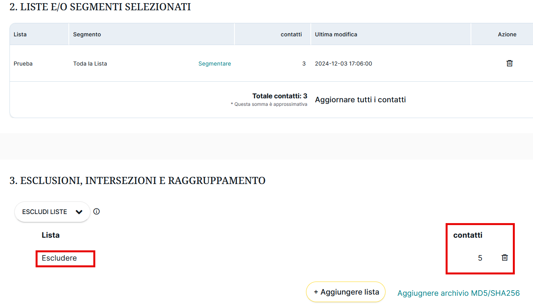This screenshot has height=308, width=533.
Task: Click Lista header in the top table
Action: click(x=20, y=34)
